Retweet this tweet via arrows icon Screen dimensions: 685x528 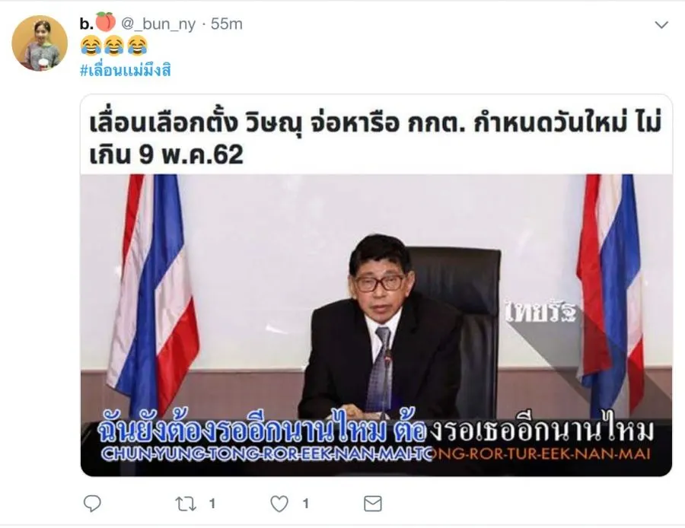186,504
